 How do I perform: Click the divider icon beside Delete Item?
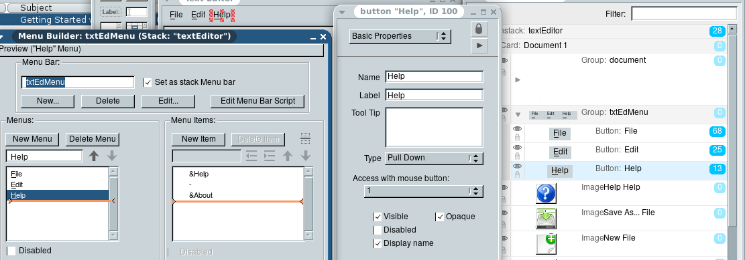click(306, 138)
